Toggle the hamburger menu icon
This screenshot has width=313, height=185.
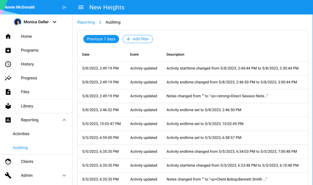[x=81, y=7]
